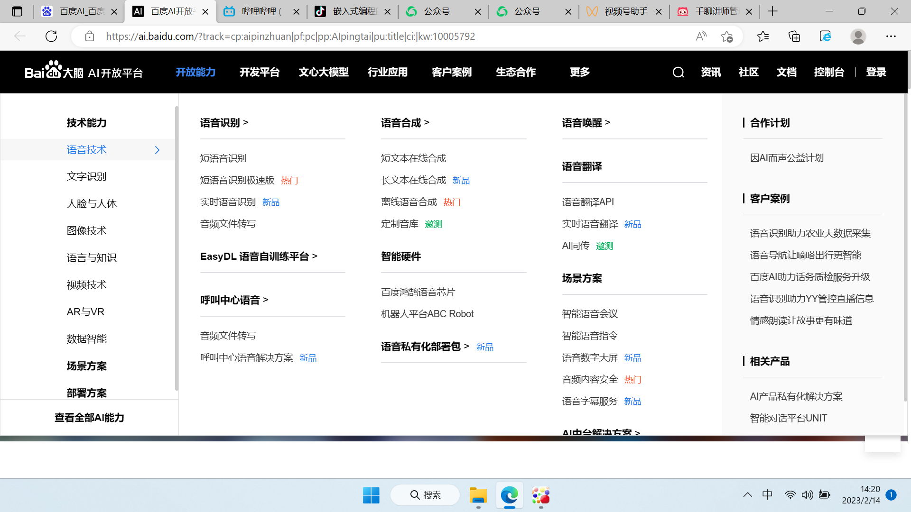Click the Windows Start button
The width and height of the screenshot is (911, 512).
pos(371,495)
